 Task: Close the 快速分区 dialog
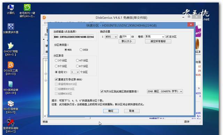click(x=191, y=25)
